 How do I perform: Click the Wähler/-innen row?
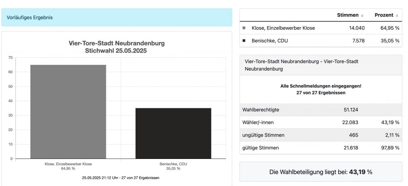coord(320,122)
